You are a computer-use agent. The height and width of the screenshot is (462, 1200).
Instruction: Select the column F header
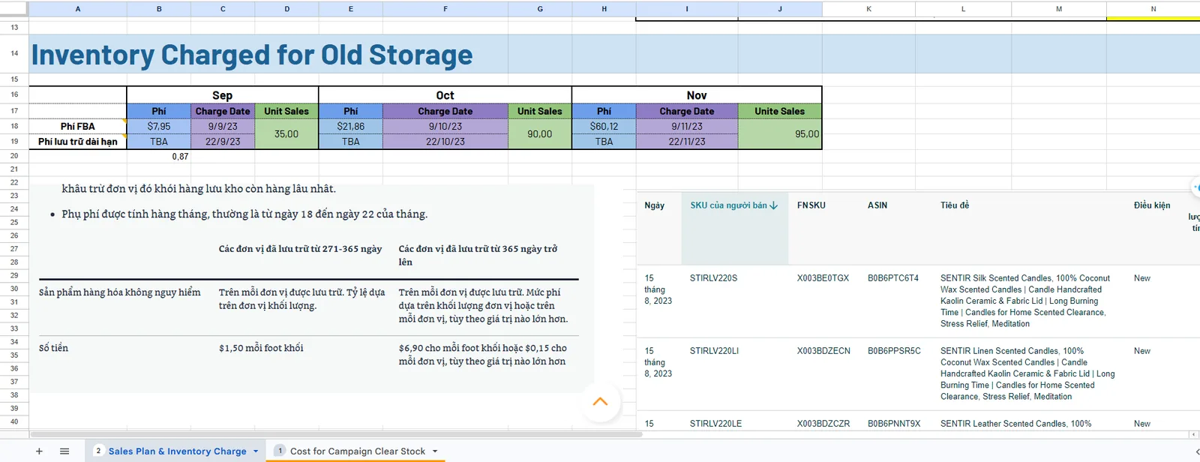pyautogui.click(x=445, y=9)
